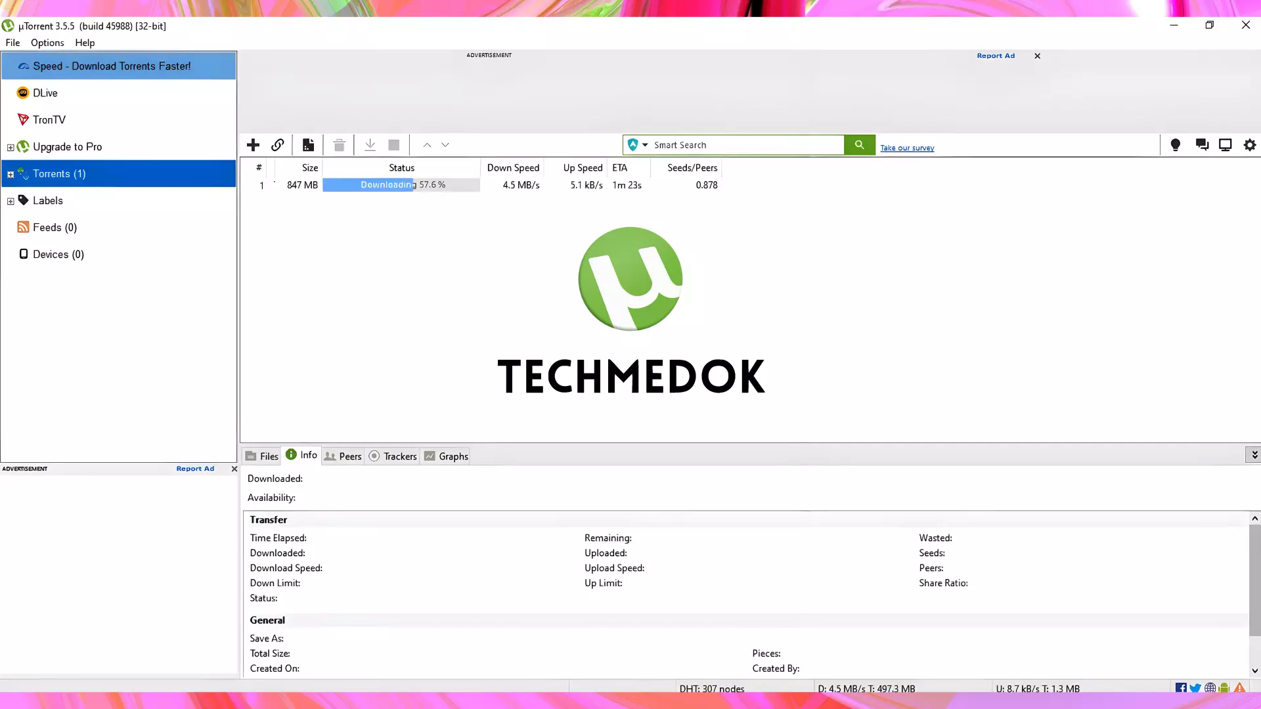
Task: Click the Stop torrent square icon
Action: tap(394, 145)
